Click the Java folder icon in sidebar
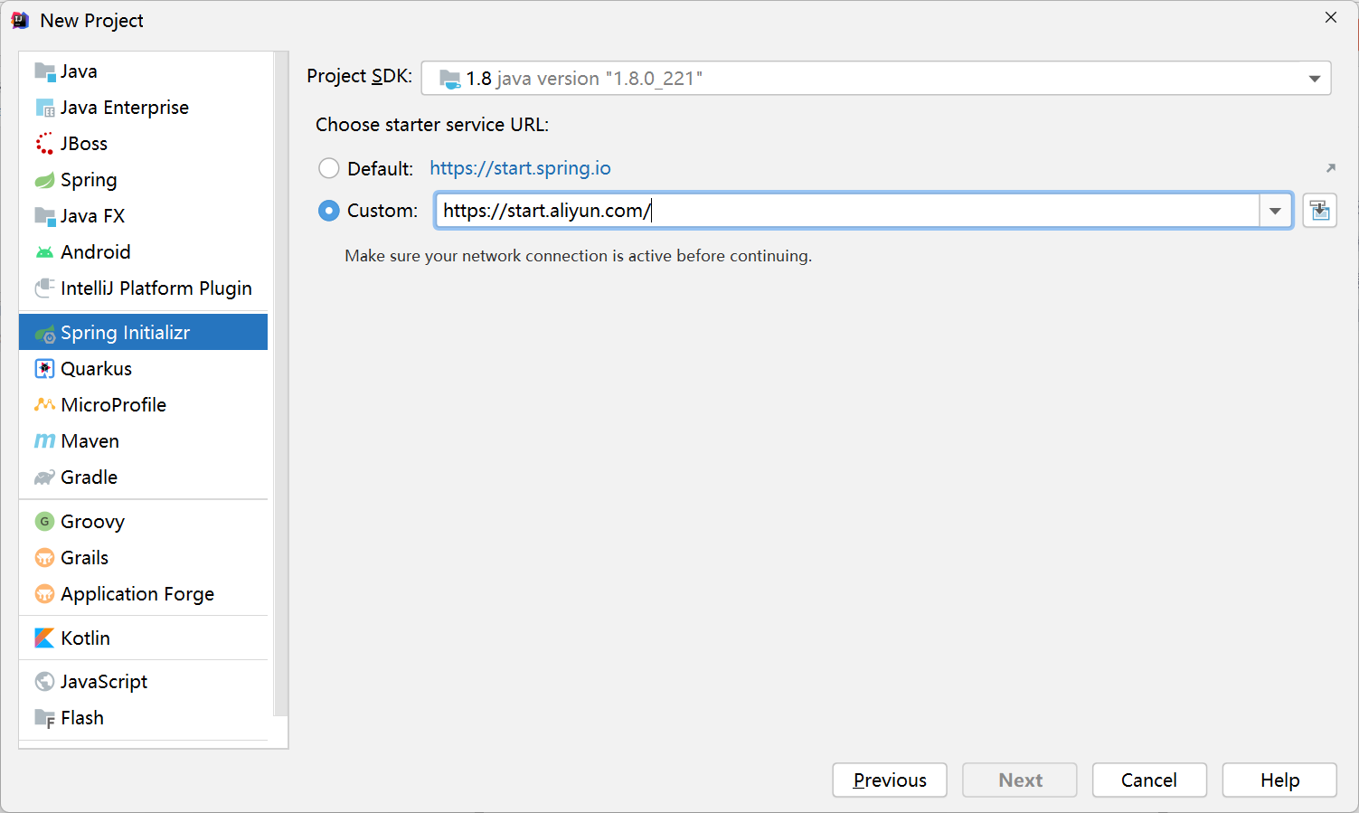1359x813 pixels. pyautogui.click(x=44, y=71)
